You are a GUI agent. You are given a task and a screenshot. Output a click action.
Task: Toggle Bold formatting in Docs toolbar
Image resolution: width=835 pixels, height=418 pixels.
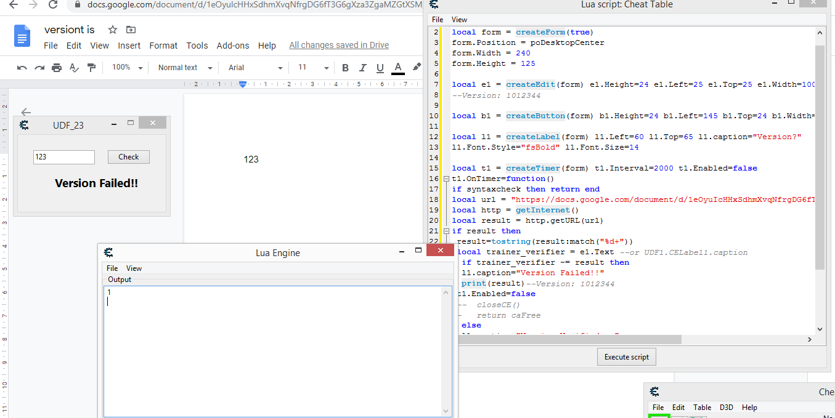[345, 68]
